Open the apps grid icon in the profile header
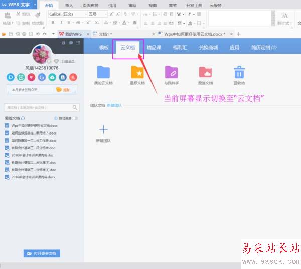 point(78,43)
